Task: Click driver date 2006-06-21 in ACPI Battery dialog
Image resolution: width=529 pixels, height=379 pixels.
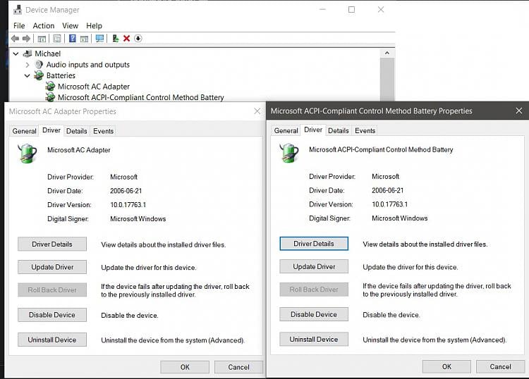Action: coord(388,190)
